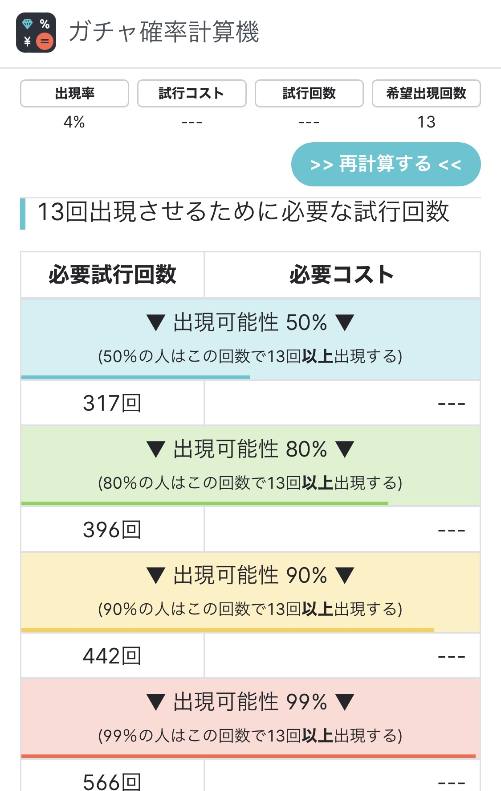Click the right triangle beside 出現可能性 50%
This screenshot has height=791, width=501.
345,322
